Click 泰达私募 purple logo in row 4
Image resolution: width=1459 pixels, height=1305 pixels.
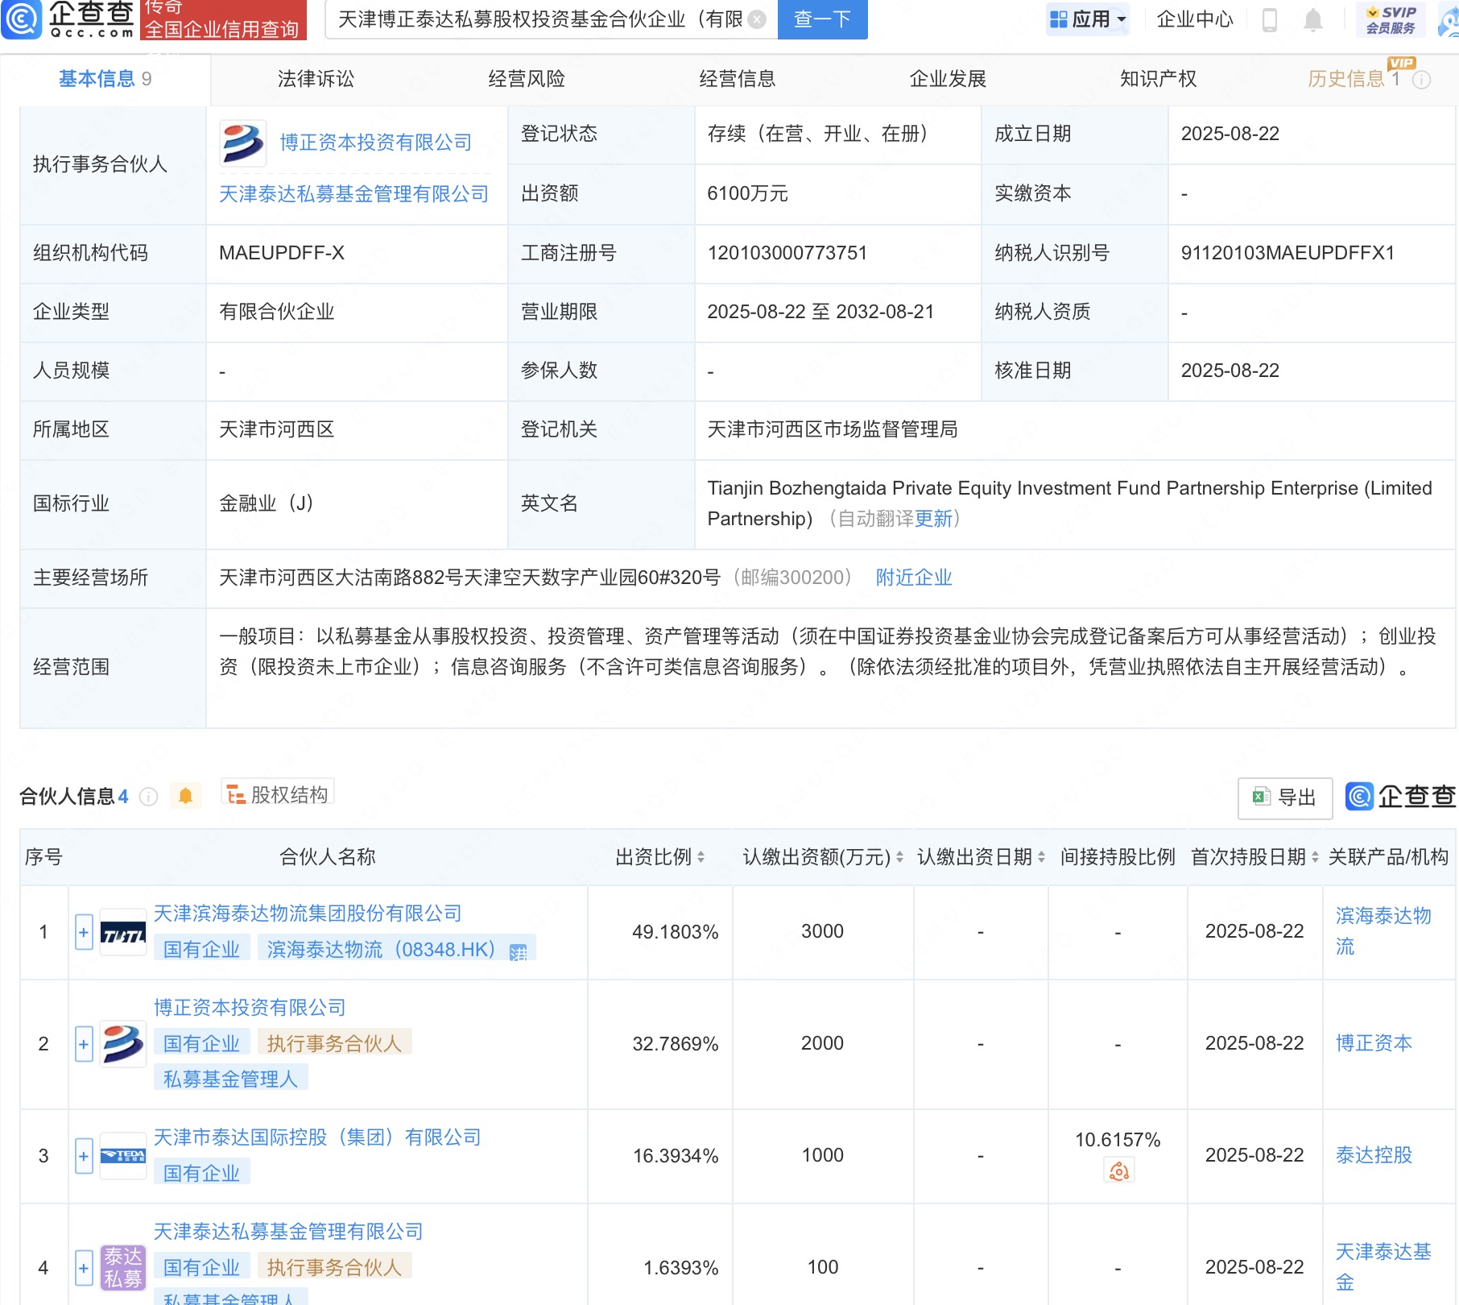(123, 1269)
